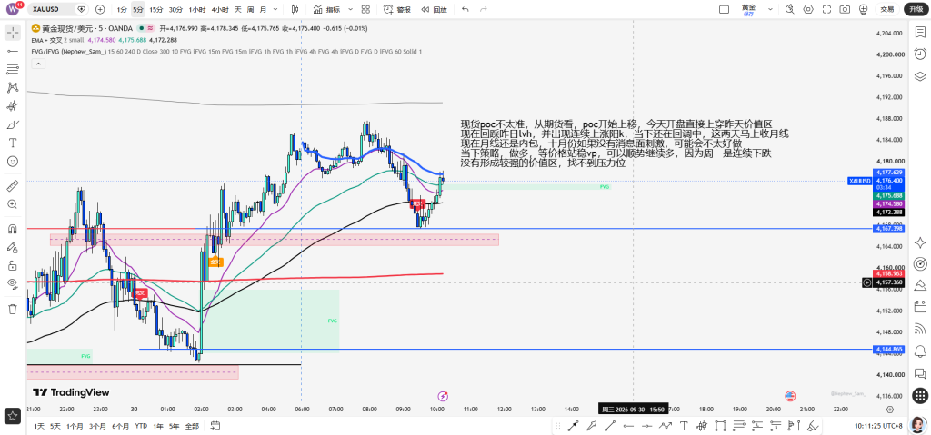Open the quick search icon in top bar
The height and width of the screenshot is (435, 931).
(789, 9)
